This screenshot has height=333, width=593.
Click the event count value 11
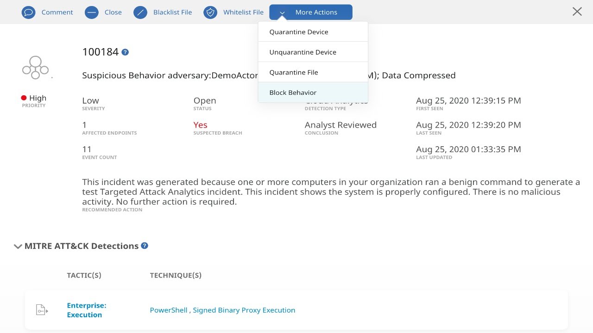(87, 149)
